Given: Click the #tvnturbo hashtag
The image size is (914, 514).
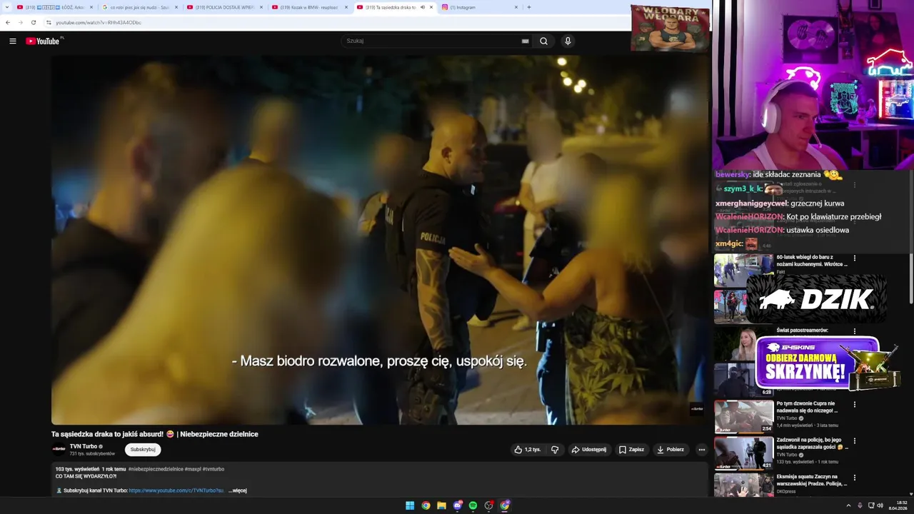Looking at the screenshot, I should 214,469.
